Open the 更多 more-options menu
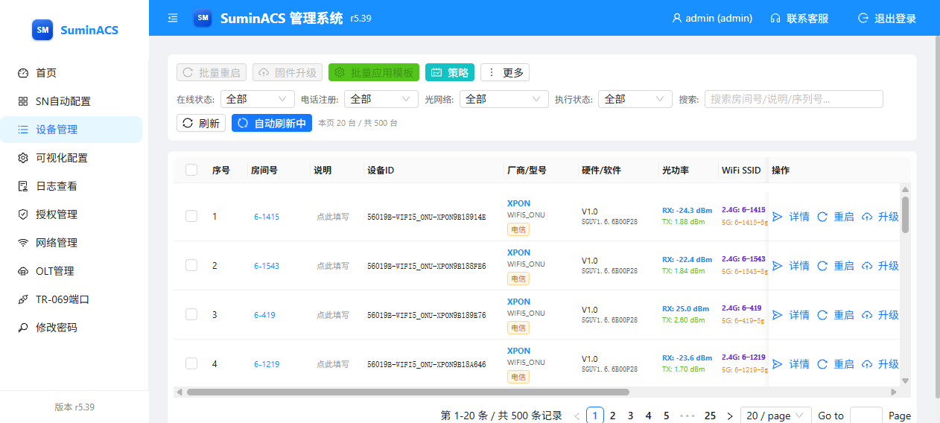940x423 pixels. 505,72
